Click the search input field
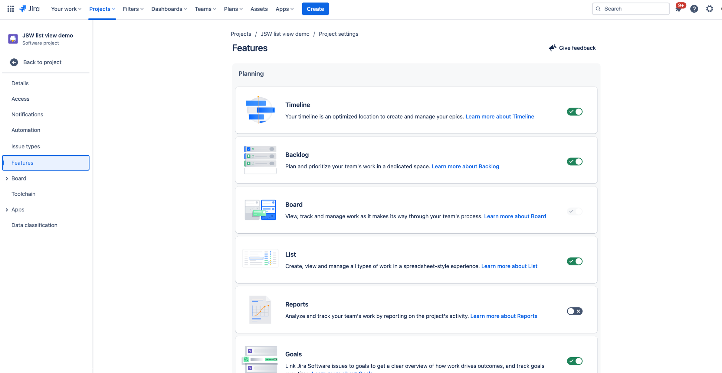The width and height of the screenshot is (722, 373). 631,8
